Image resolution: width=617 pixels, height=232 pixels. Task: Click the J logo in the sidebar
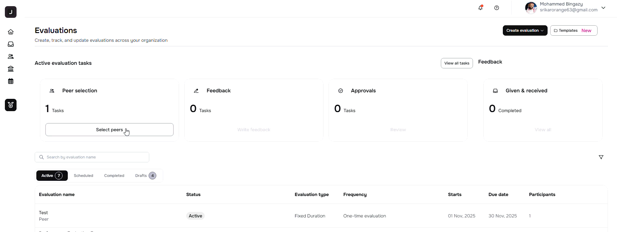[11, 12]
